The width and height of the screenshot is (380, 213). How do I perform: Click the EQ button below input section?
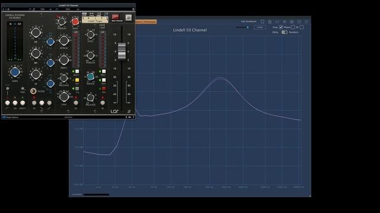(x=15, y=103)
